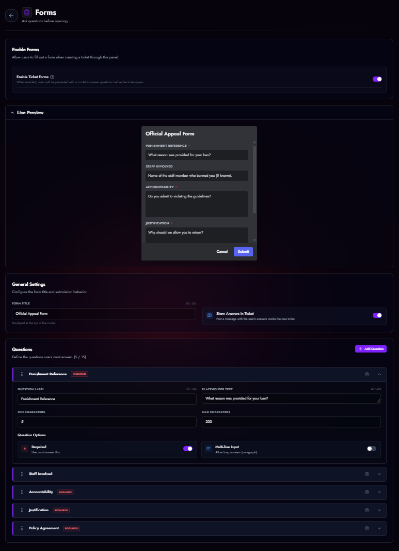Delete the Staff Involved question
This screenshot has height=551, width=399.
pos(367,474)
